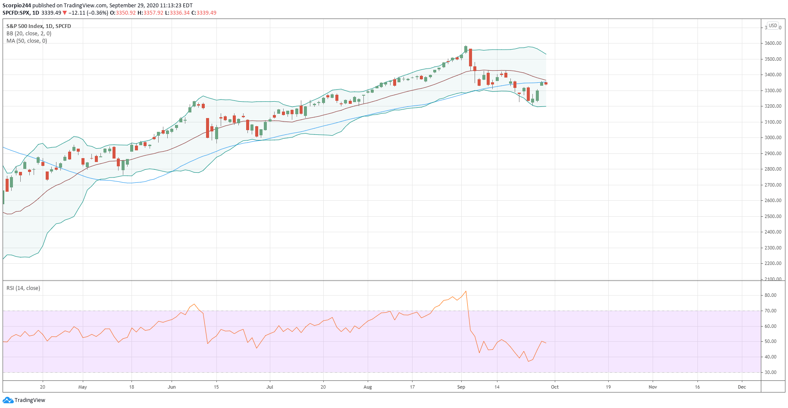Click the Dec label on time axis

742,387
